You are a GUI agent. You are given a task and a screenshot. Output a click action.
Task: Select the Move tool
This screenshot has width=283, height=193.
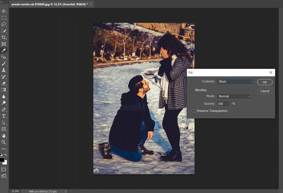(4, 11)
